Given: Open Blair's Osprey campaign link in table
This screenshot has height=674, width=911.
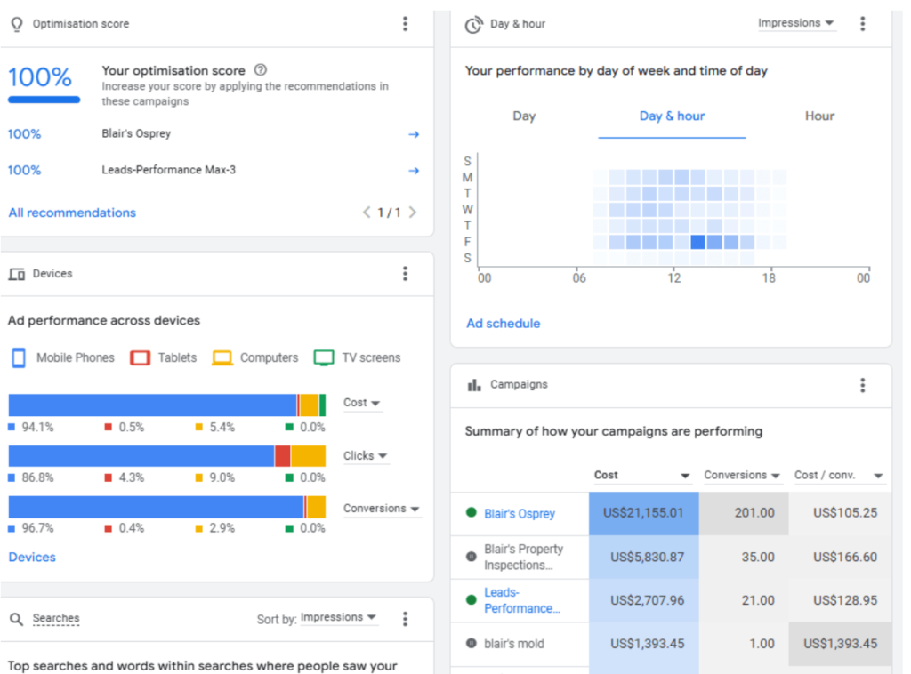Looking at the screenshot, I should pos(520,514).
